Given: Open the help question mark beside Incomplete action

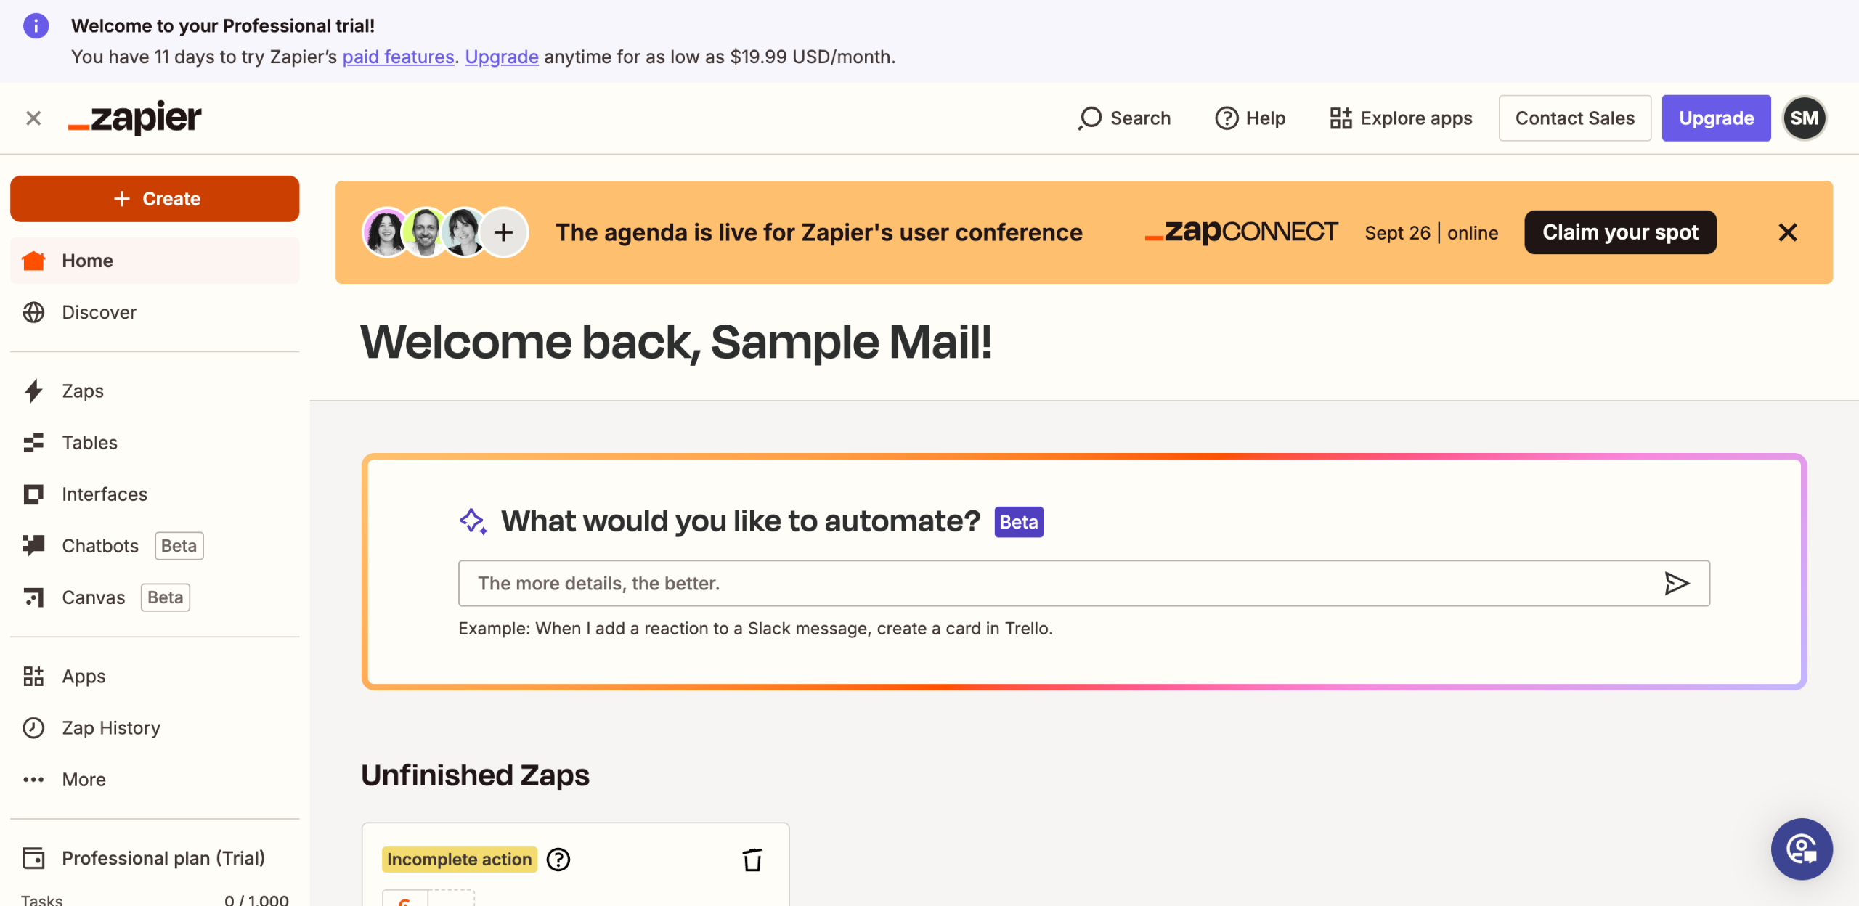Looking at the screenshot, I should [558, 860].
